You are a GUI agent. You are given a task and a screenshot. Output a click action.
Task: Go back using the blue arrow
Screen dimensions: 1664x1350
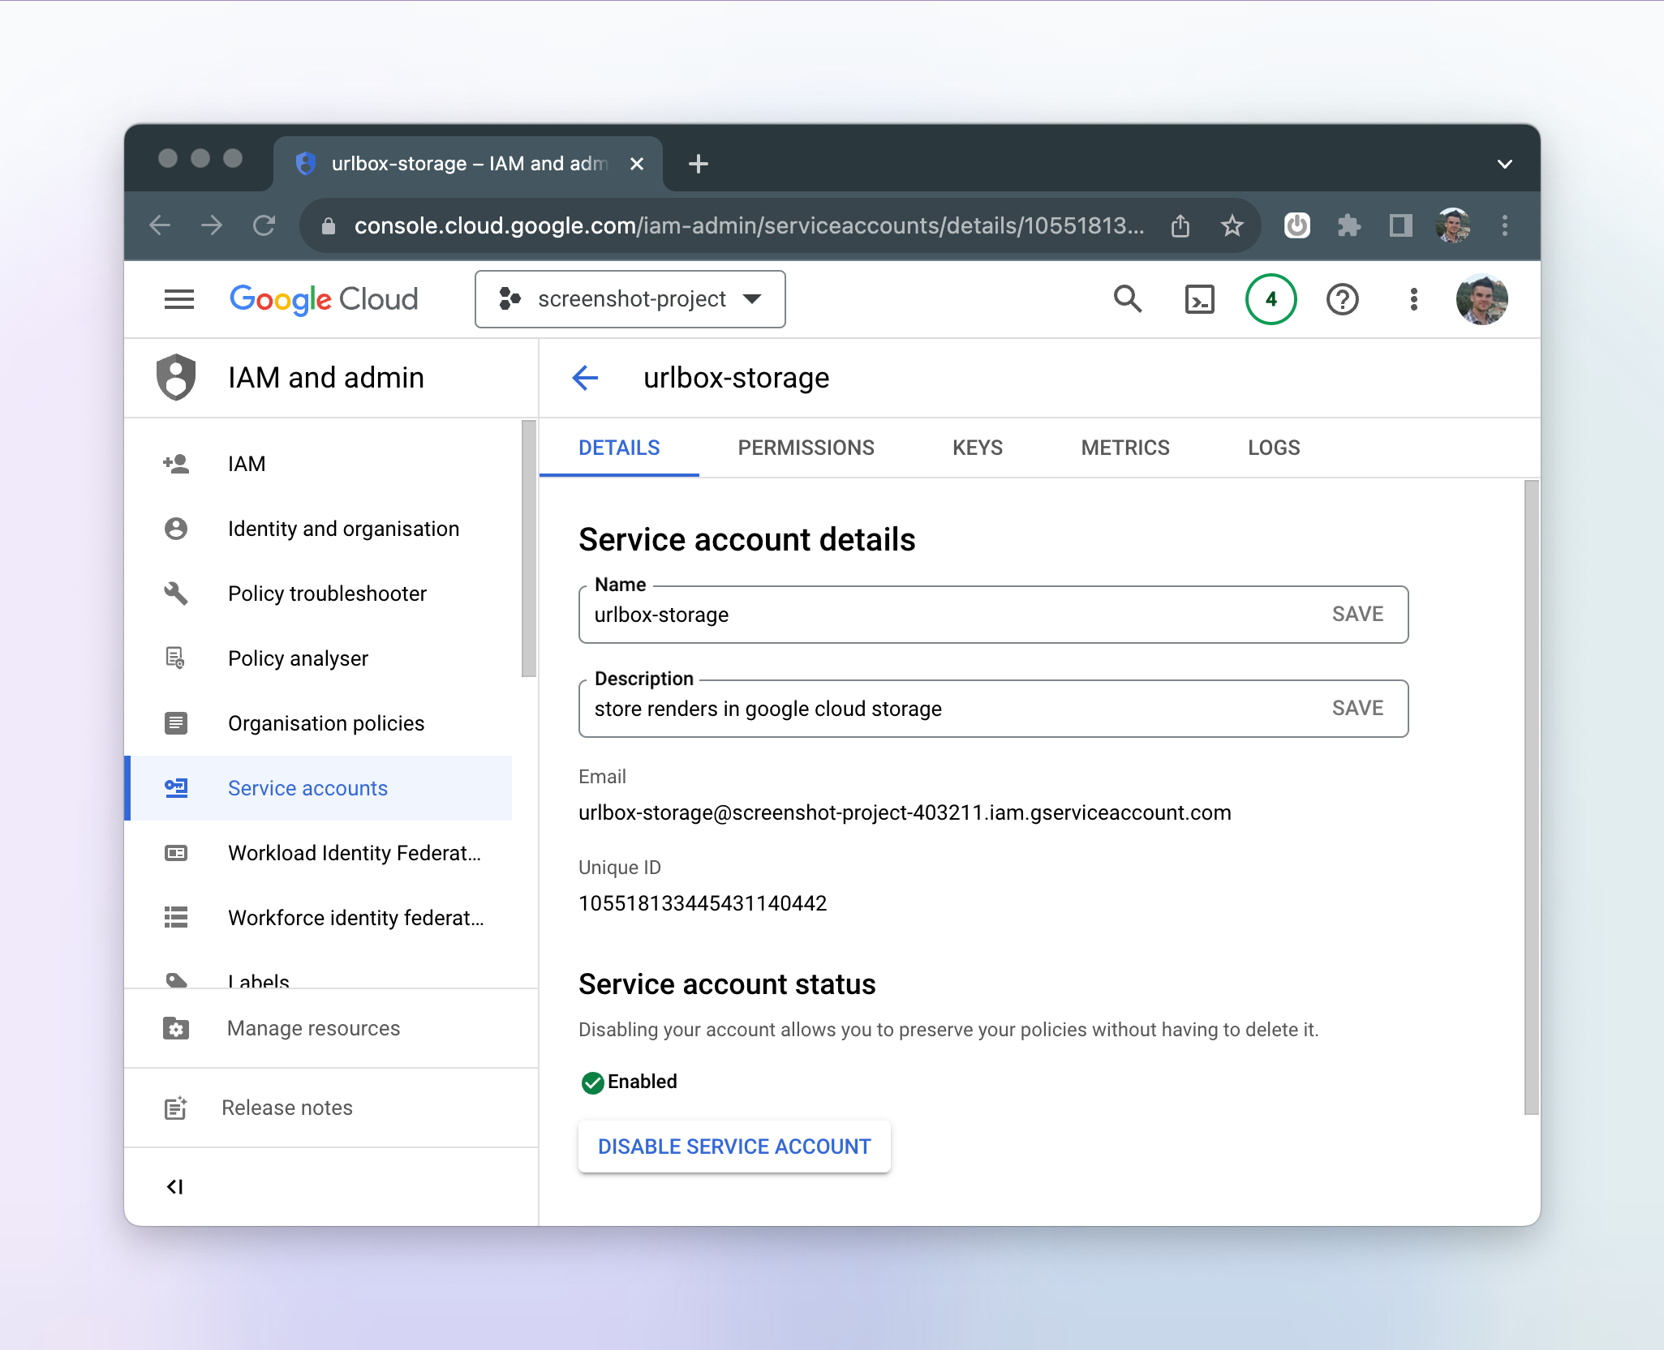585,378
